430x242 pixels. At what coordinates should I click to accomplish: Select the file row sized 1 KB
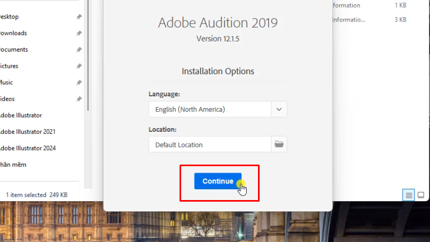pos(370,5)
